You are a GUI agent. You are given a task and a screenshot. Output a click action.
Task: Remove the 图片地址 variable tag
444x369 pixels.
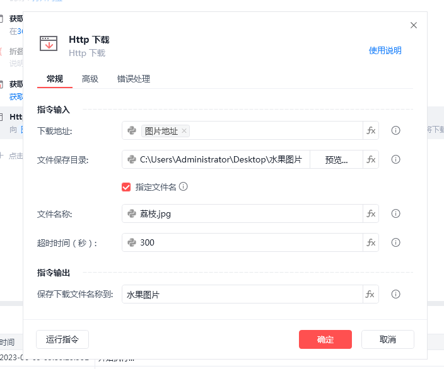point(184,131)
